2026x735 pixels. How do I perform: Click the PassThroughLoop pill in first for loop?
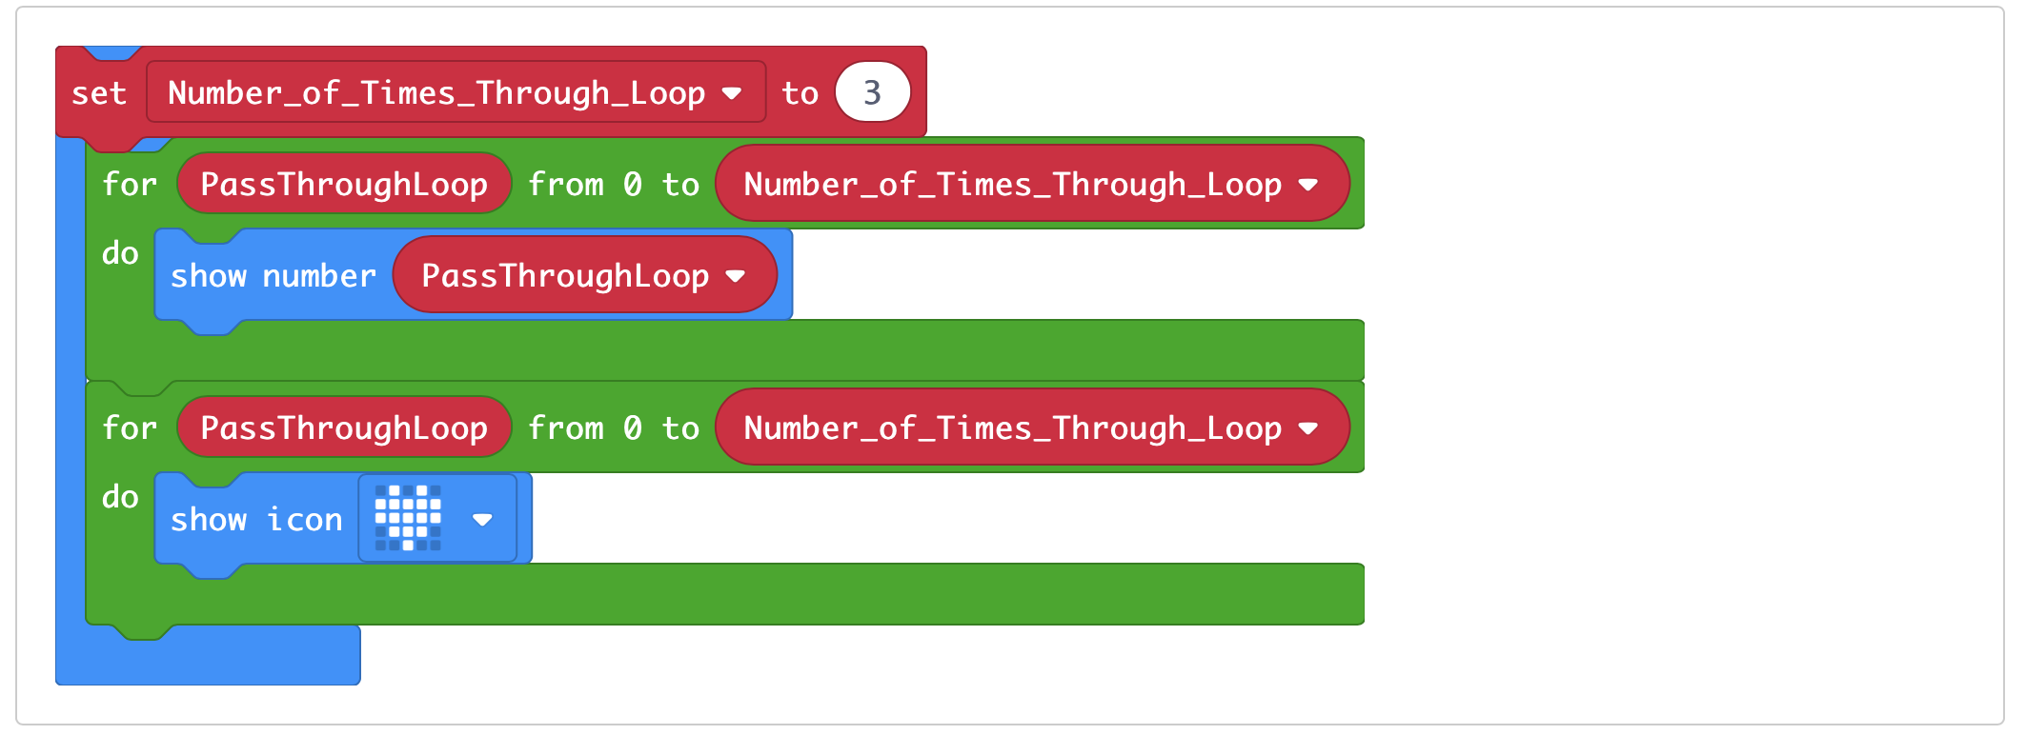pos(344,183)
